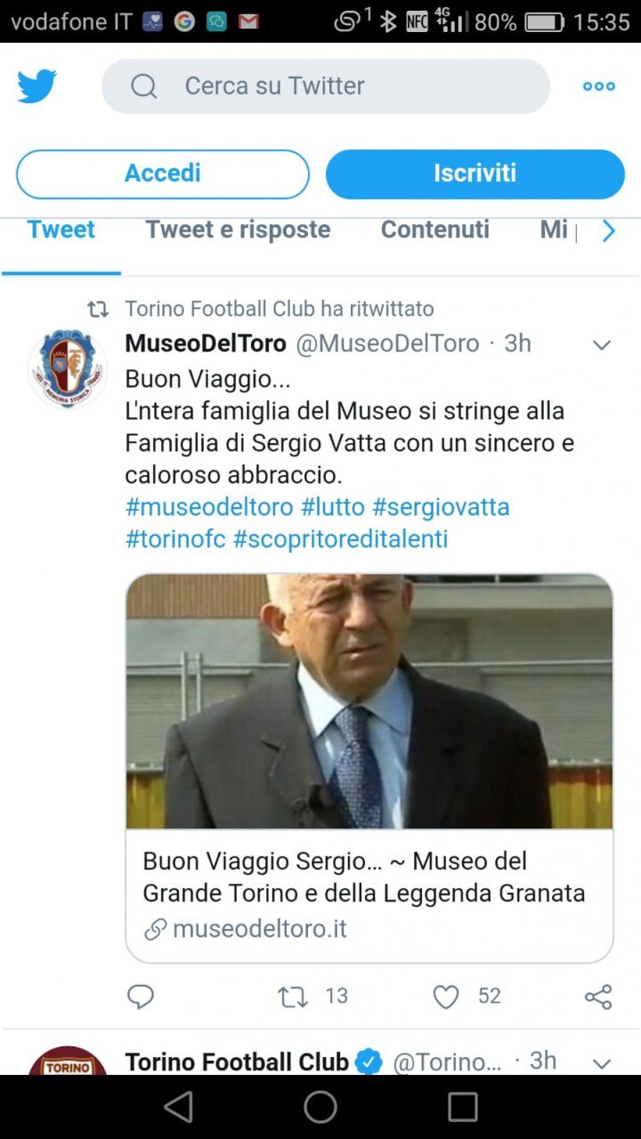Viewport: 641px width, 1139px height.
Task: Select the Tweet tab
Action: pyautogui.click(x=61, y=230)
